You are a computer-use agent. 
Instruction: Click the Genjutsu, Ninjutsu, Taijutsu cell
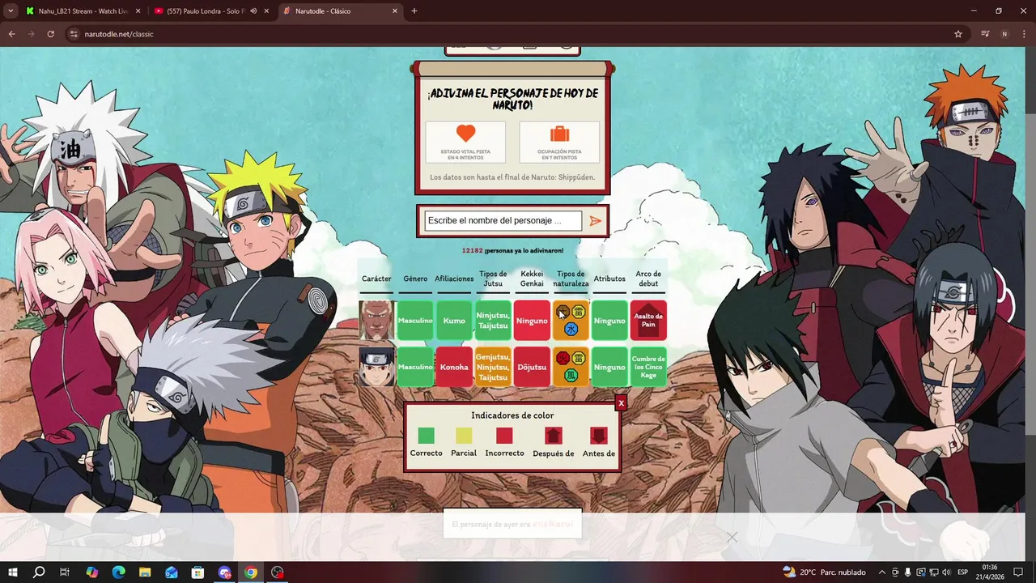click(493, 367)
